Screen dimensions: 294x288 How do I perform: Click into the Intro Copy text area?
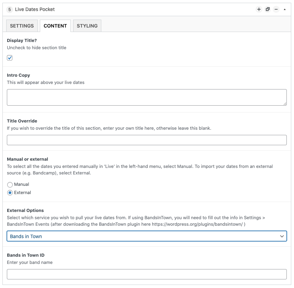[147, 97]
